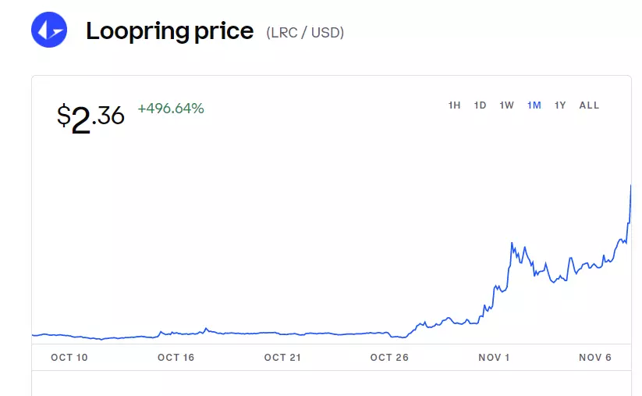The width and height of the screenshot is (642, 396).
Task: Display ALL price history
Action: point(589,105)
